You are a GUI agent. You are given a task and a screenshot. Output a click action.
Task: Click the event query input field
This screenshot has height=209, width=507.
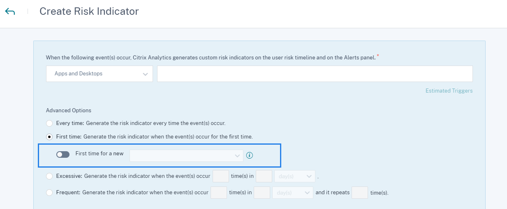(x=315, y=74)
